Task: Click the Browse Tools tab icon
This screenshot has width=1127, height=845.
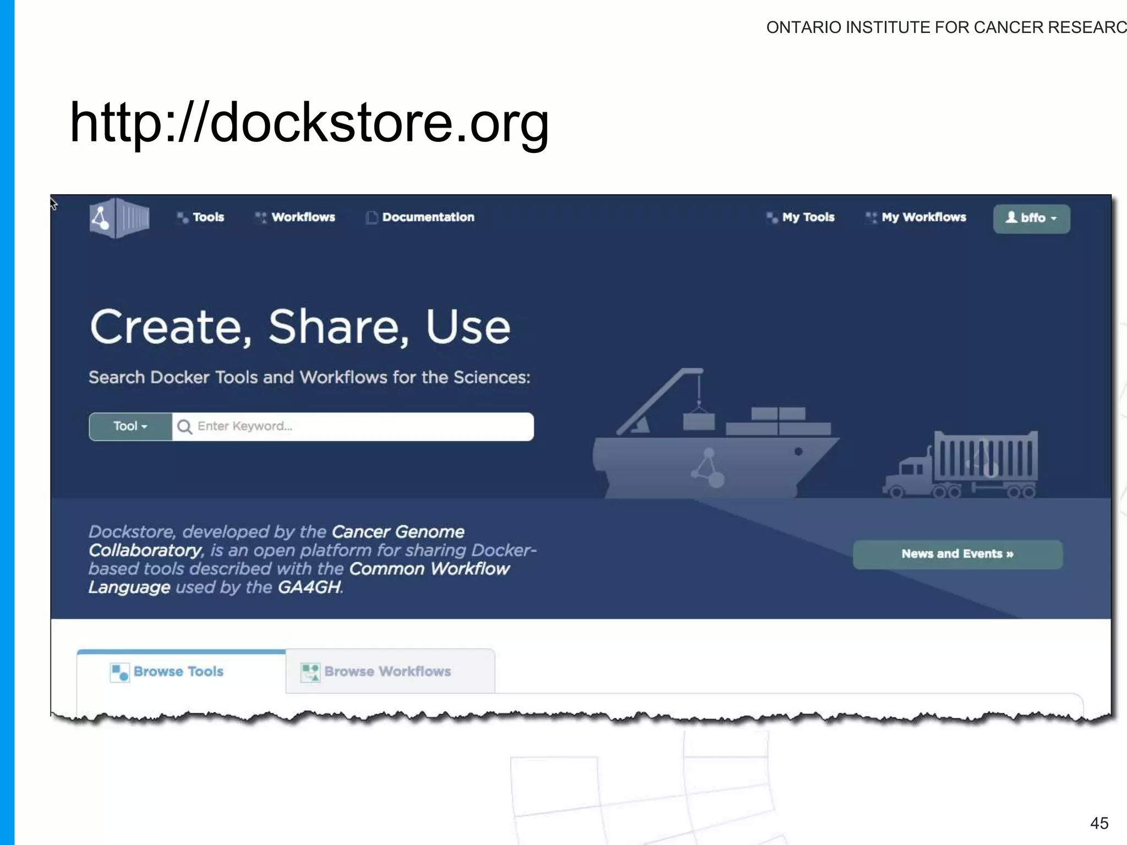Action: pyautogui.click(x=119, y=672)
